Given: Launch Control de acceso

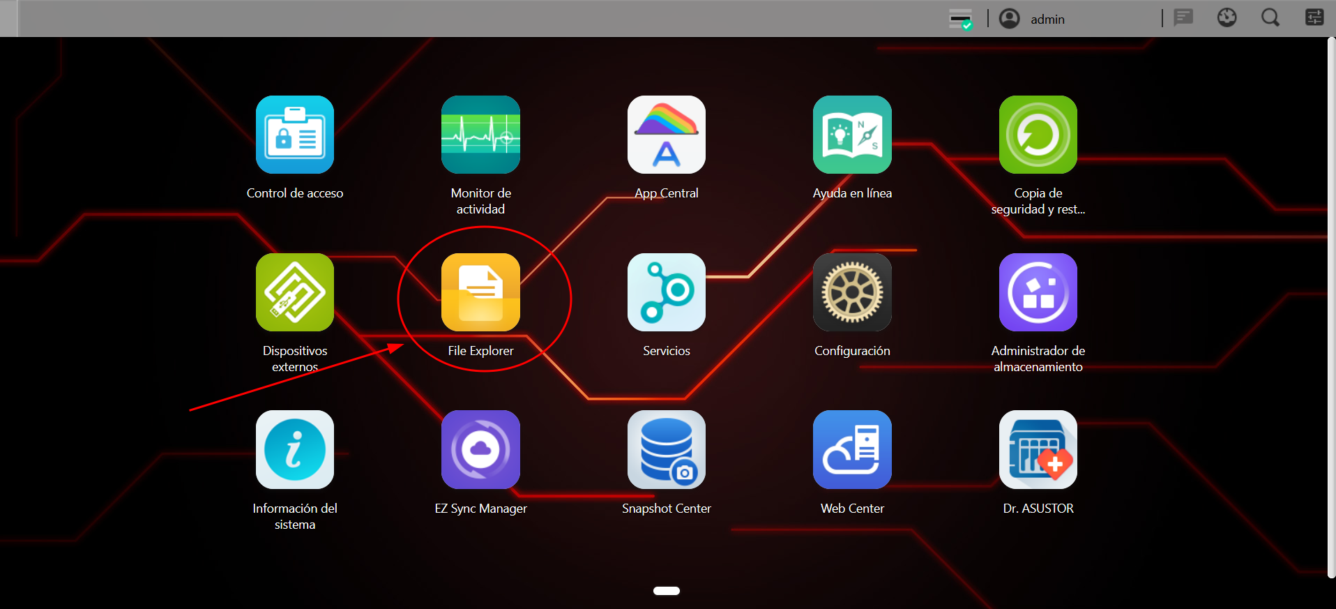Looking at the screenshot, I should (x=295, y=135).
